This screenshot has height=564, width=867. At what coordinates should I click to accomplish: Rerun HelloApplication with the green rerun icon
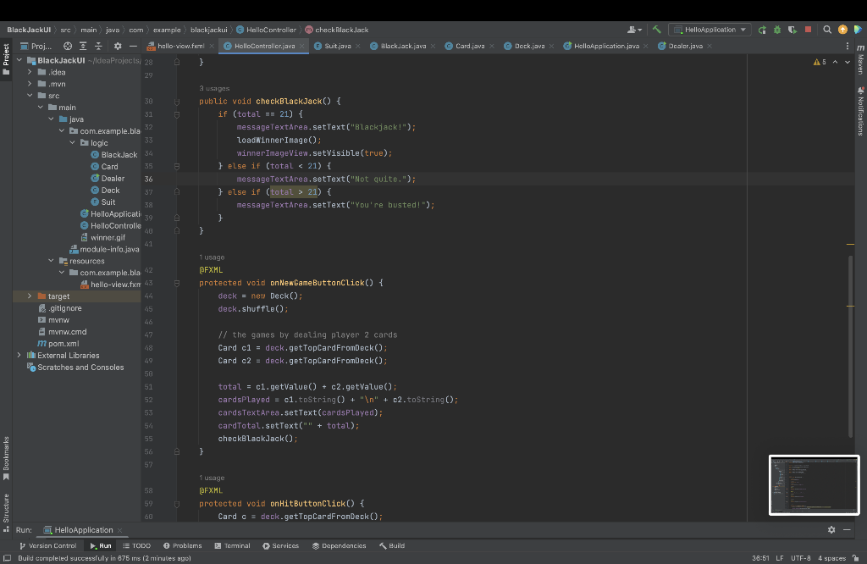[762, 30]
